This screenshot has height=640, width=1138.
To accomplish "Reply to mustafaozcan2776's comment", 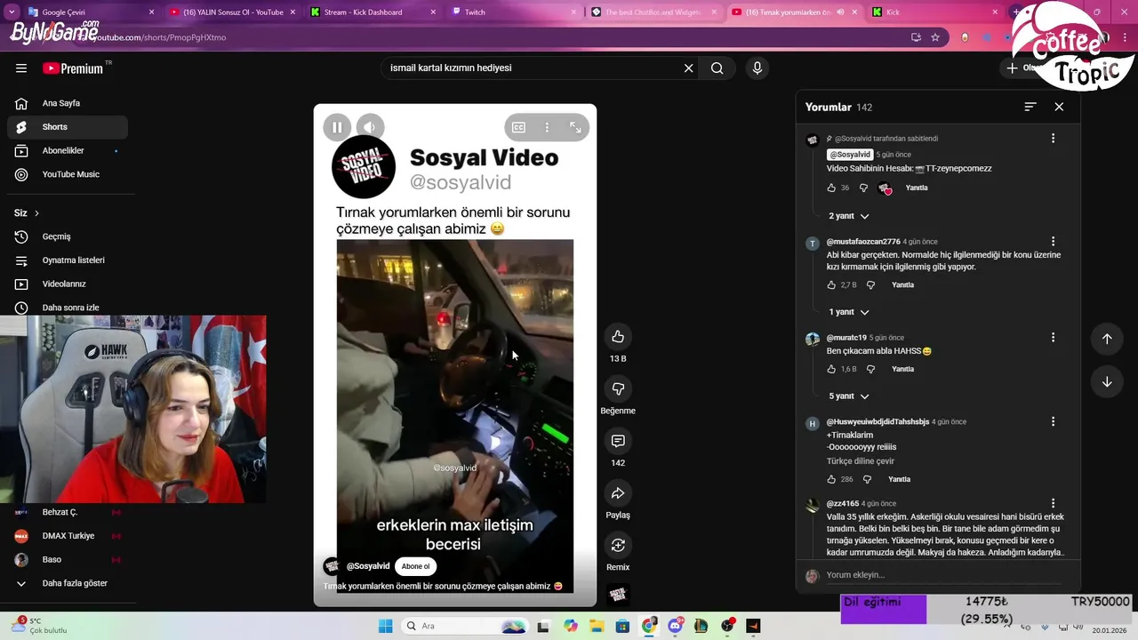I will [x=902, y=285].
